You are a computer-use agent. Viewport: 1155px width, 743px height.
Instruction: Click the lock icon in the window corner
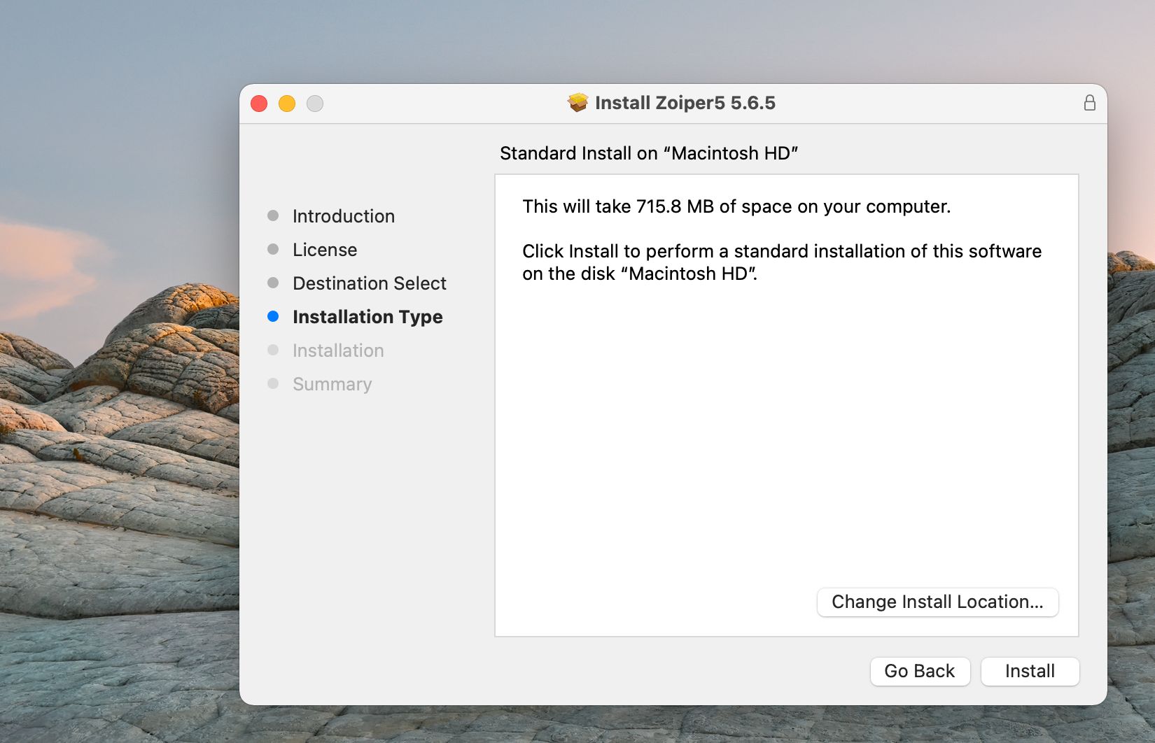click(x=1089, y=102)
